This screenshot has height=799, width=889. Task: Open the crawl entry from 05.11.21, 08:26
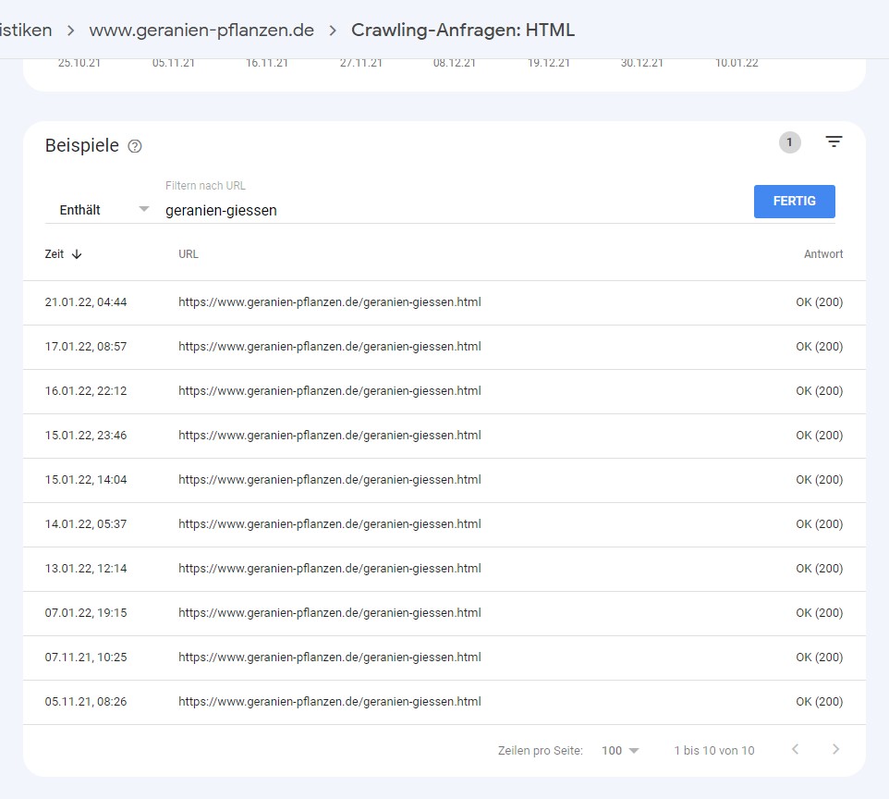tap(329, 702)
